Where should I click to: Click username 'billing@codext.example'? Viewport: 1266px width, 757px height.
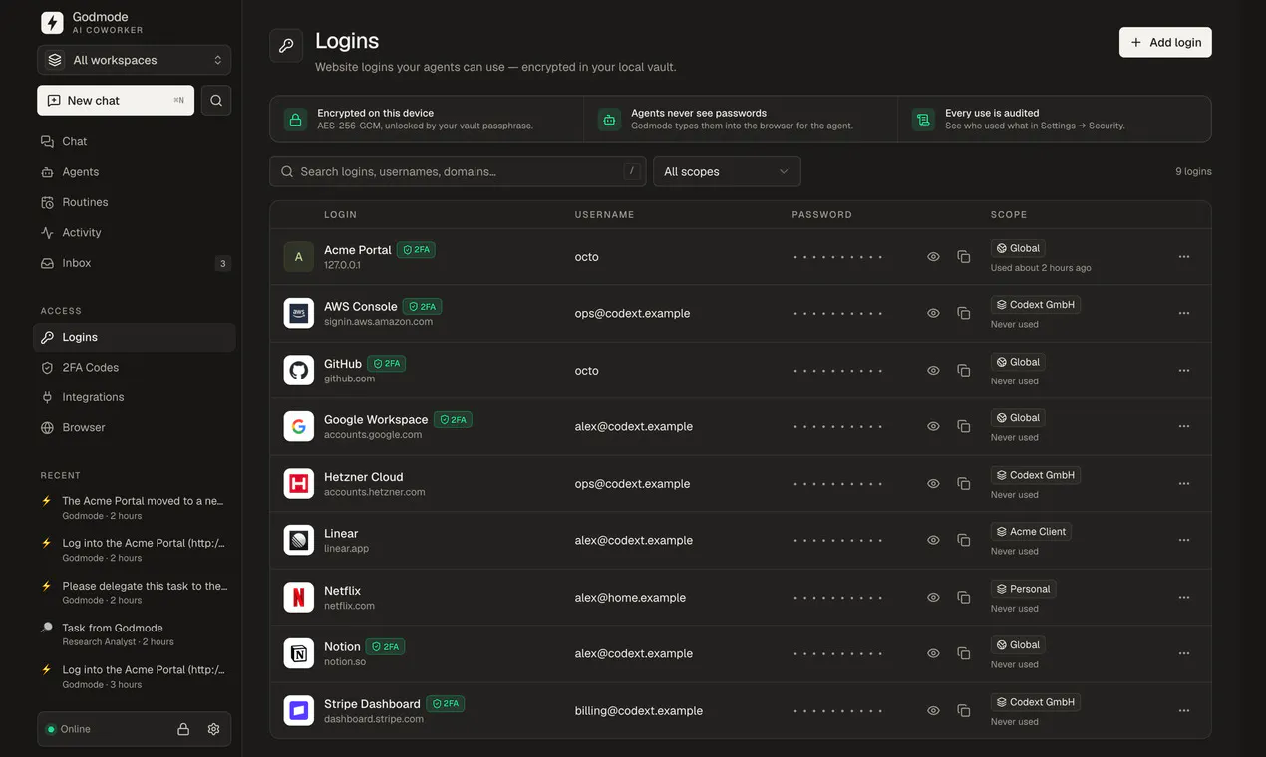coord(639,711)
